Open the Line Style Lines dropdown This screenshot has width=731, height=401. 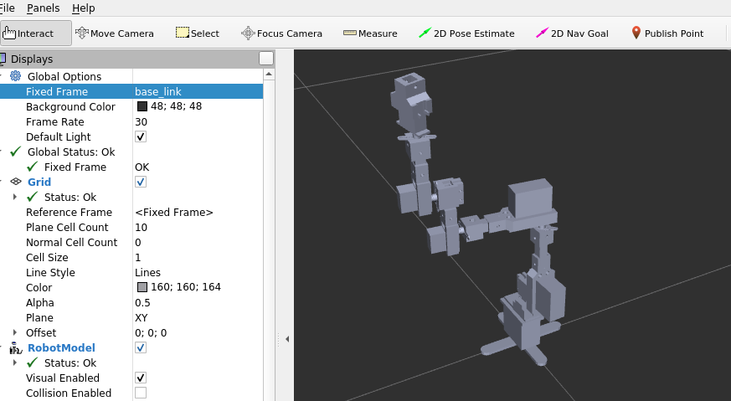coord(198,272)
